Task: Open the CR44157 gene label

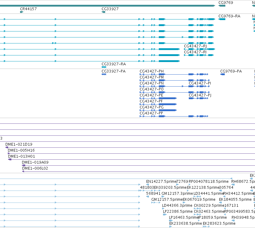Action: (x=28, y=9)
